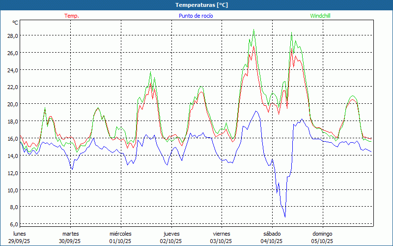Select the blue Punto de rocío legend label

click(196, 16)
